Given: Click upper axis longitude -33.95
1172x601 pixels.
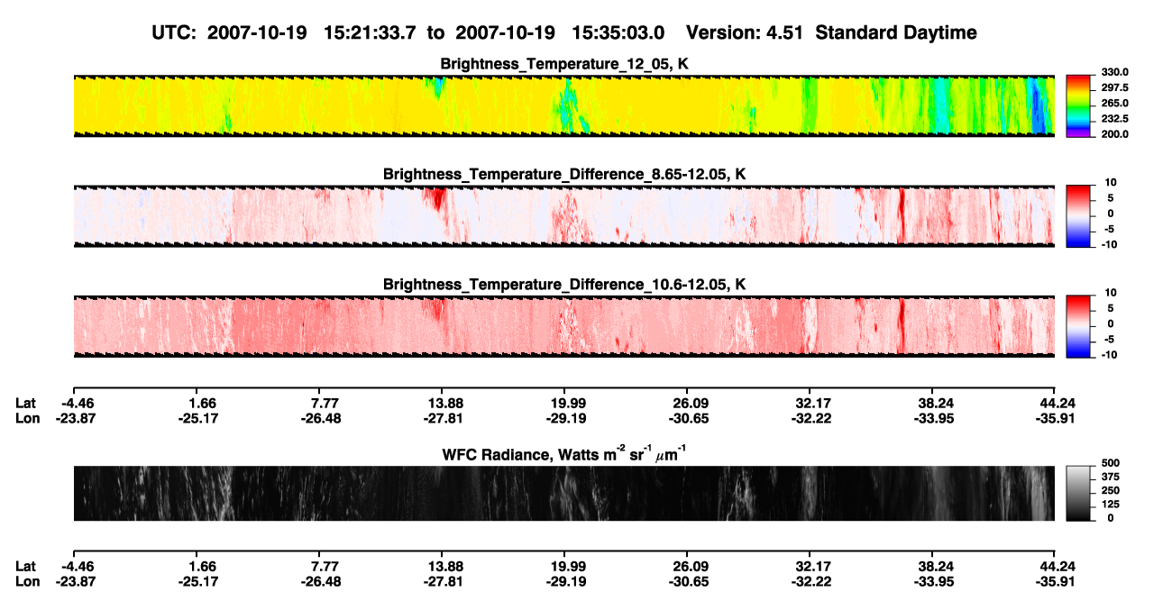Looking at the screenshot, I should pyautogui.click(x=933, y=418).
